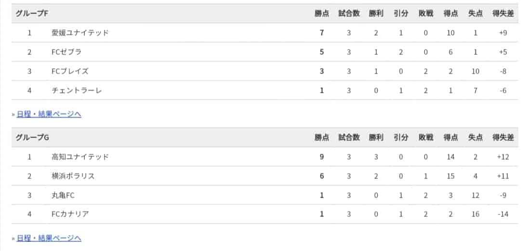Open schedule and results link under Group G
The width and height of the screenshot is (528, 251).
click(49, 238)
